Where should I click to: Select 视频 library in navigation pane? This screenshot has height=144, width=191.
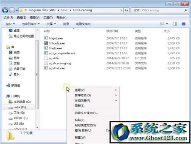pyautogui.click(x=14, y=52)
